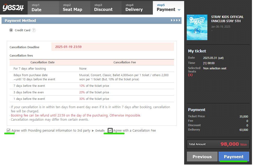Go to step4 Delivery tab
The width and height of the screenshot is (253, 165).
click(137, 8)
